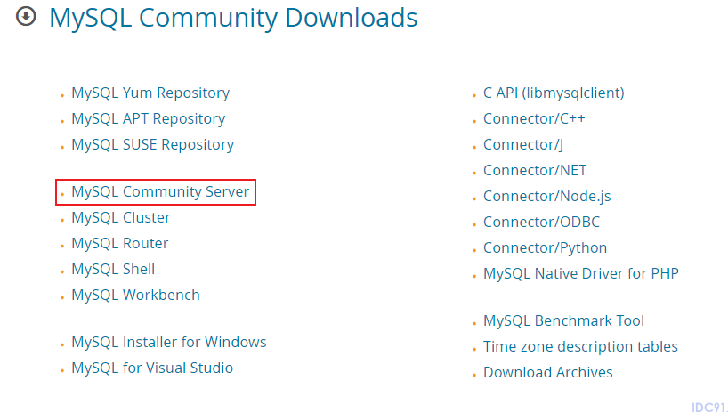Image resolution: width=728 pixels, height=413 pixels.
Task: Open MySQL Native Driver for PHP link
Action: (x=581, y=273)
